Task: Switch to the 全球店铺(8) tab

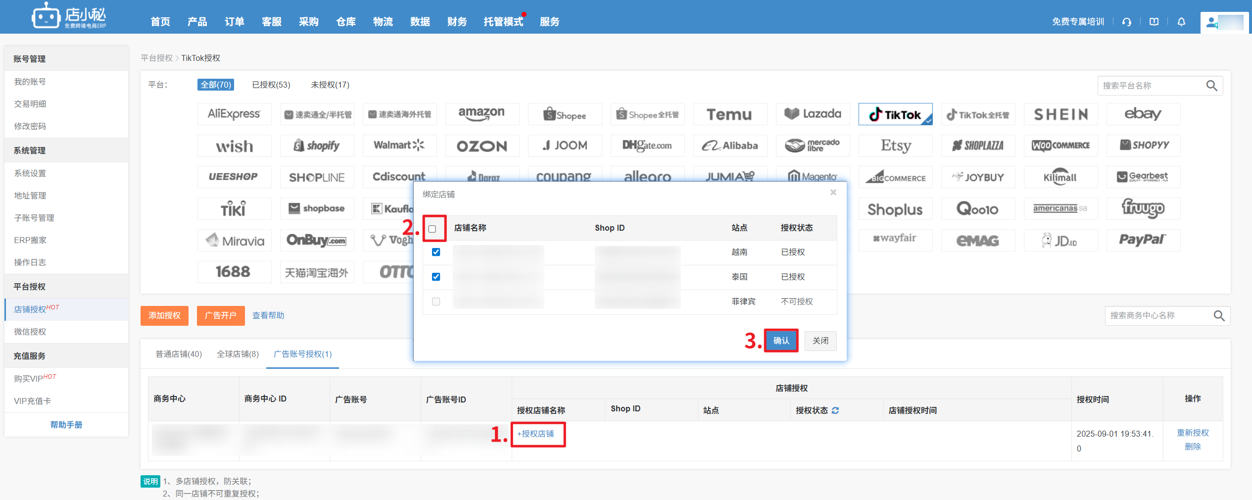Action: point(238,354)
